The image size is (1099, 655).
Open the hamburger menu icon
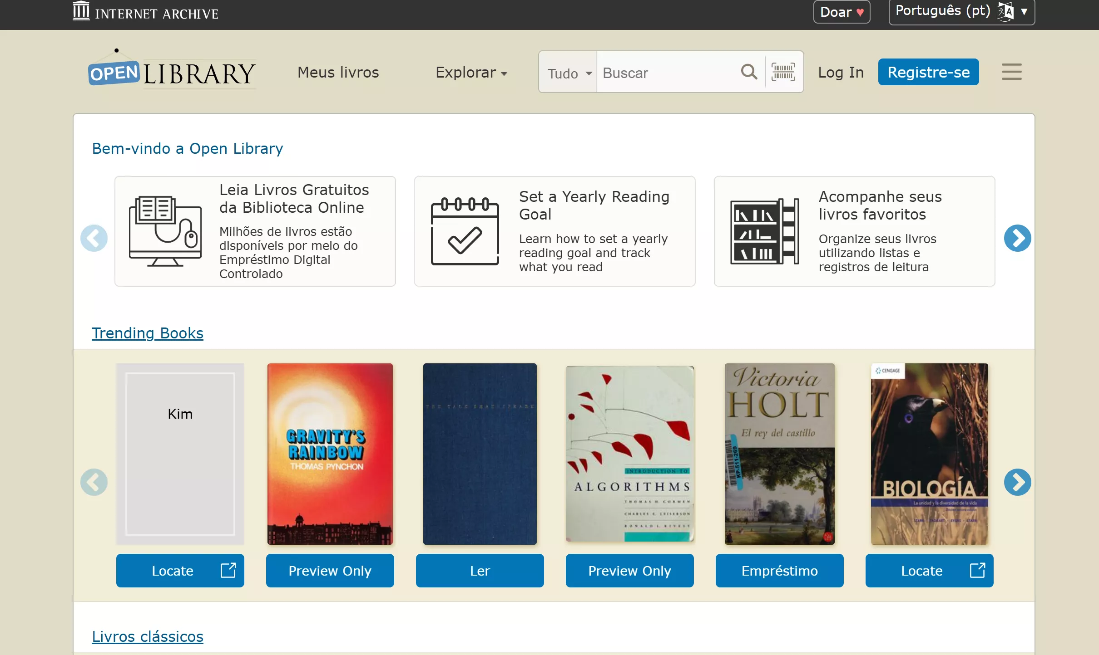tap(1011, 72)
